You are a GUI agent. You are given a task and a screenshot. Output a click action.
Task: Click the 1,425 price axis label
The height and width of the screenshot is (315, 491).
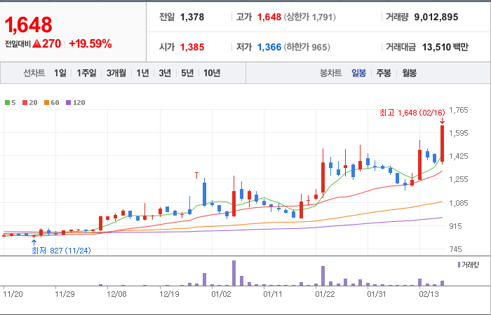459,156
